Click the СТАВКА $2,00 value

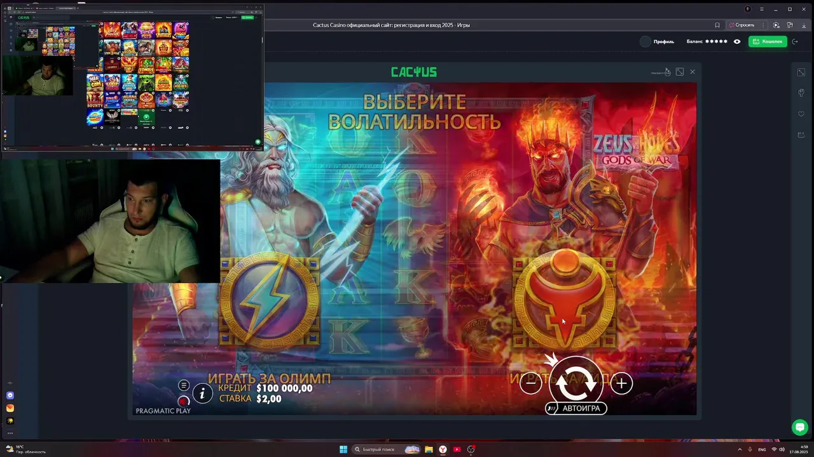click(x=268, y=399)
